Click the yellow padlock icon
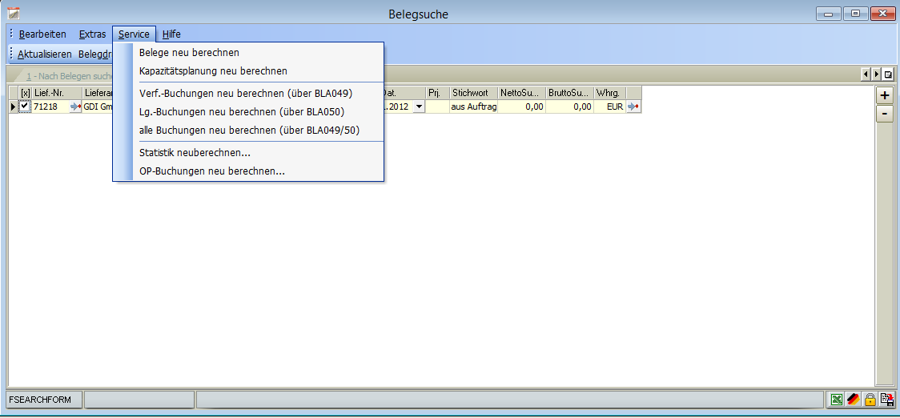 (870, 400)
